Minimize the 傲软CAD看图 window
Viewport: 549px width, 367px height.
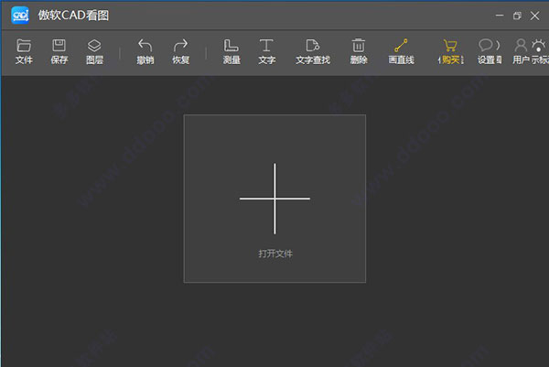click(500, 16)
